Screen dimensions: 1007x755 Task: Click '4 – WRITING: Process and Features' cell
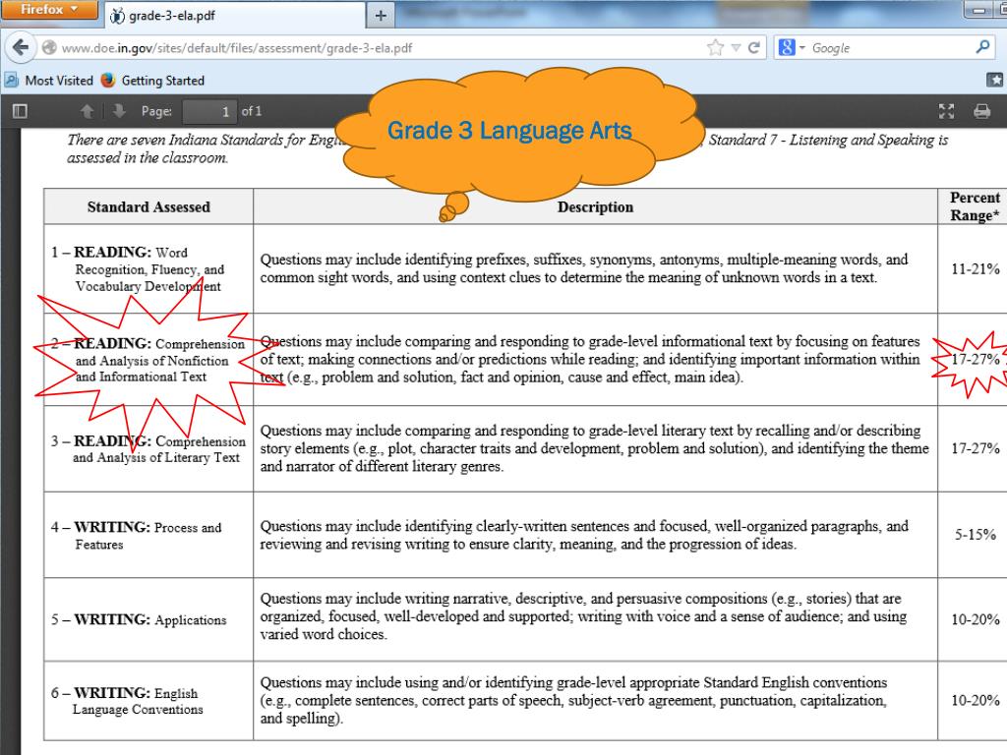(x=148, y=535)
